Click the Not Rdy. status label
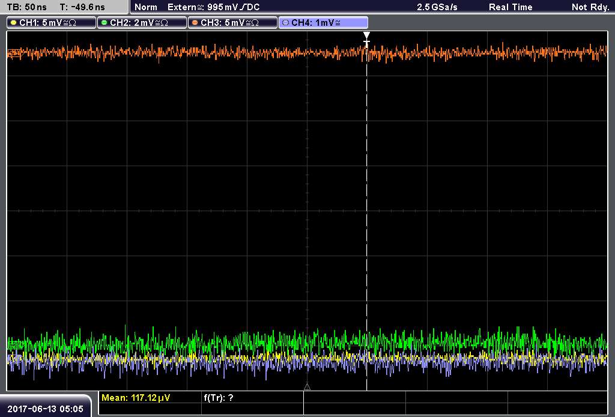Viewport: 615px width, 417px height. click(590, 7)
